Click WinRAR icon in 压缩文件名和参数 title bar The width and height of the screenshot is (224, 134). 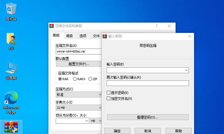pyautogui.click(x=52, y=26)
